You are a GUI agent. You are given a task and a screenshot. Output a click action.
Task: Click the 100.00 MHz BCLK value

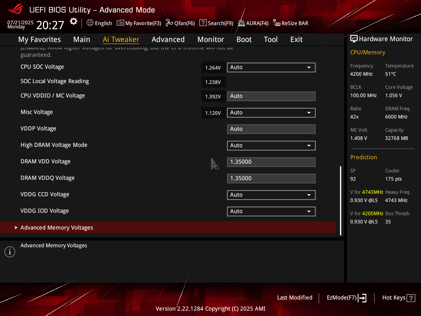click(363, 95)
